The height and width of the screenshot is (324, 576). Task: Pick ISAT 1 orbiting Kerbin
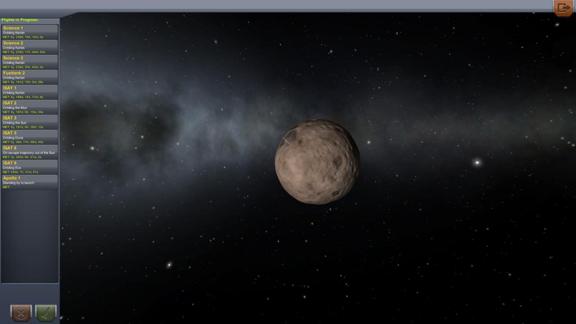[x=30, y=92]
